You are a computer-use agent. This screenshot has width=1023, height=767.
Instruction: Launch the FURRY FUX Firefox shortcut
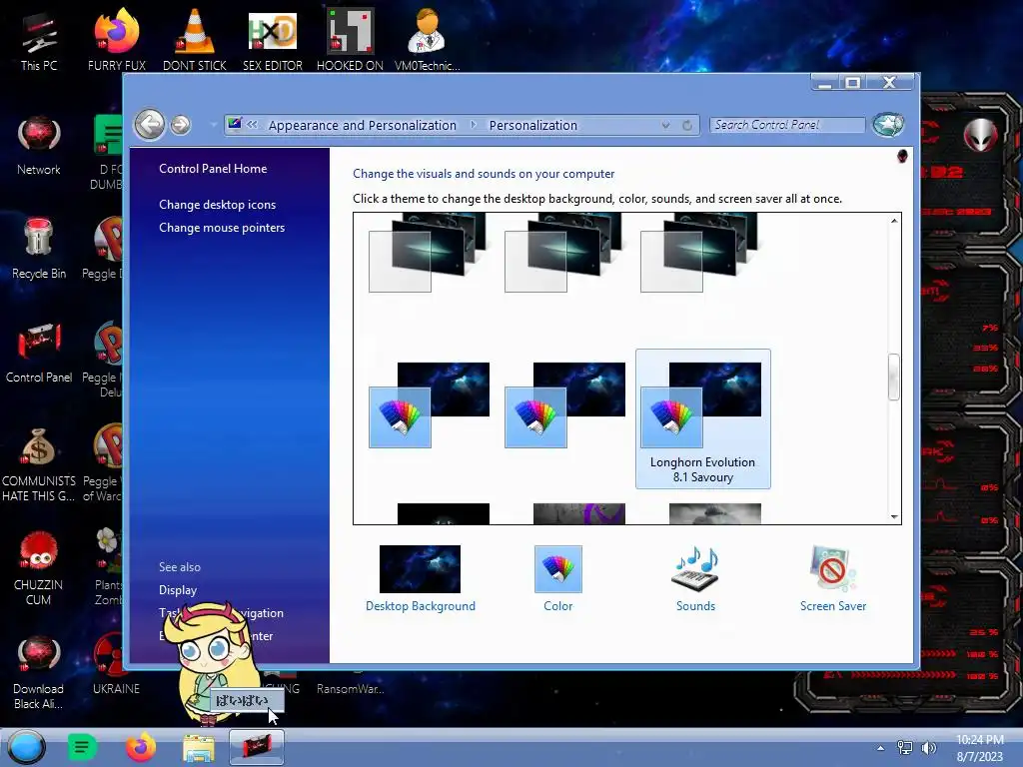[x=117, y=40]
